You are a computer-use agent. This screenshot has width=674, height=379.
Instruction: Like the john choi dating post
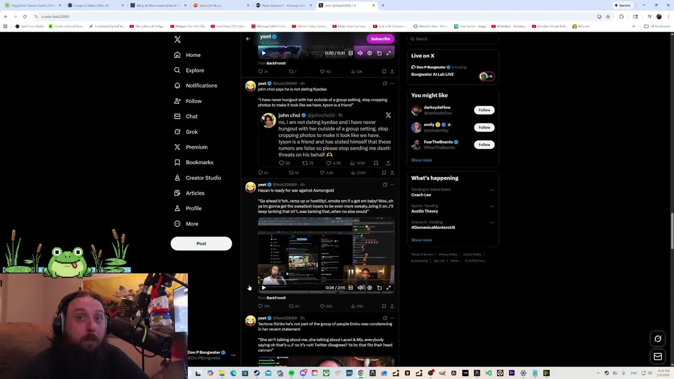tap(326, 173)
